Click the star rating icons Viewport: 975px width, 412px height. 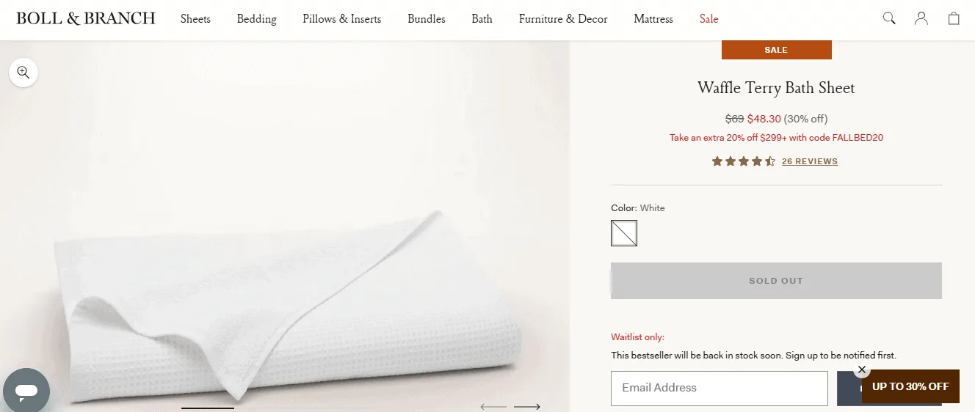[x=743, y=161]
